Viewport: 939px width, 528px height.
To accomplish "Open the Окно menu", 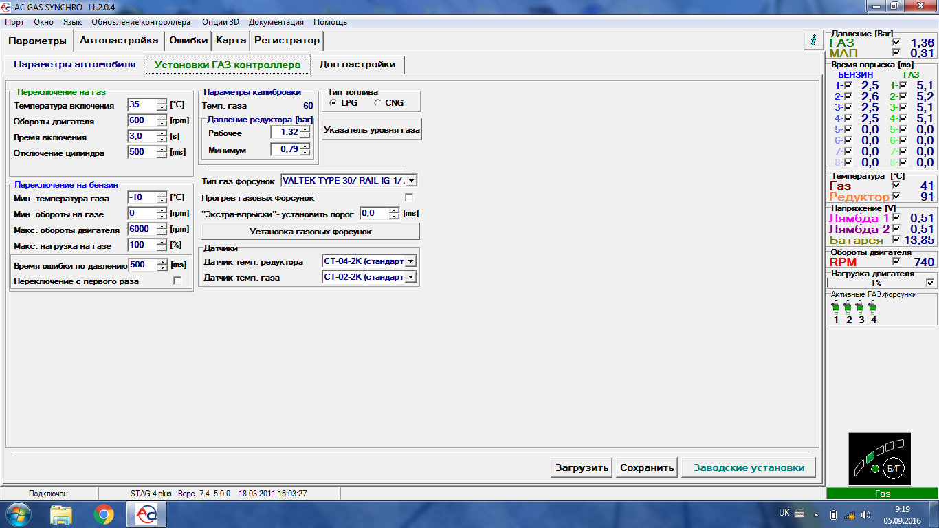I will [43, 22].
